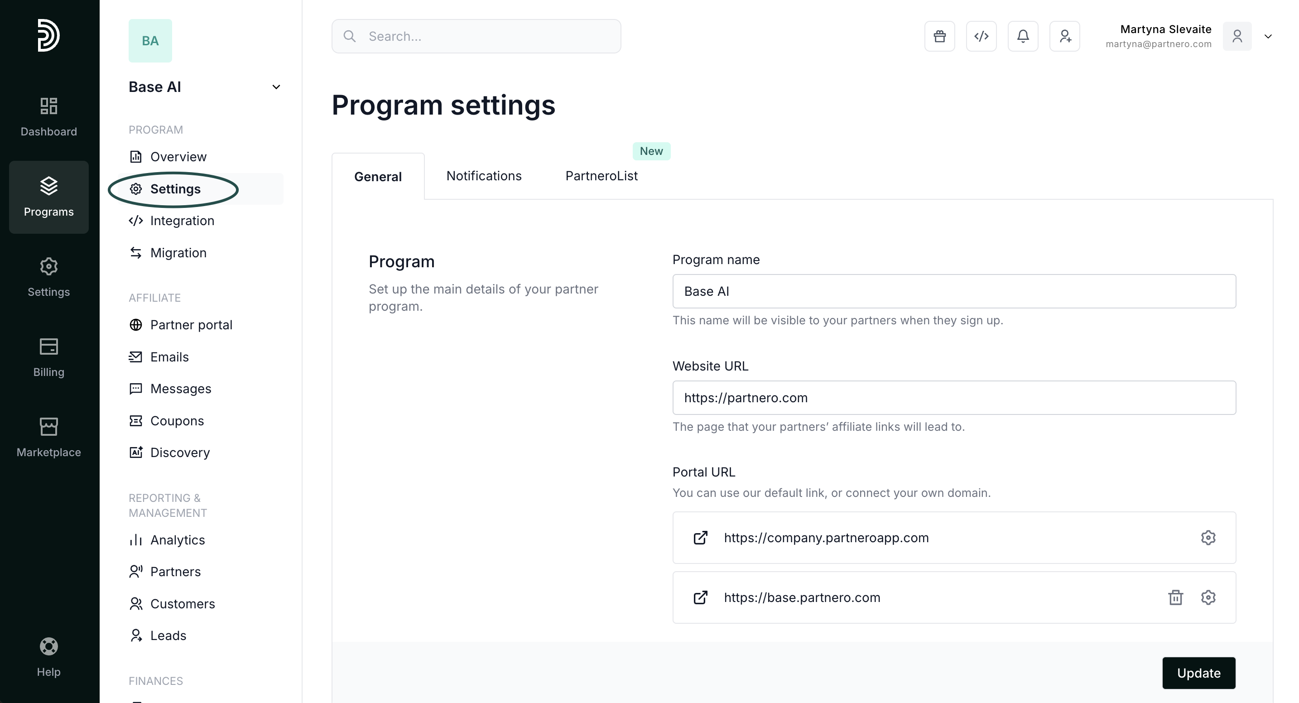Expand the Base AI program switcher
The height and width of the screenshot is (703, 1299).
tap(276, 87)
